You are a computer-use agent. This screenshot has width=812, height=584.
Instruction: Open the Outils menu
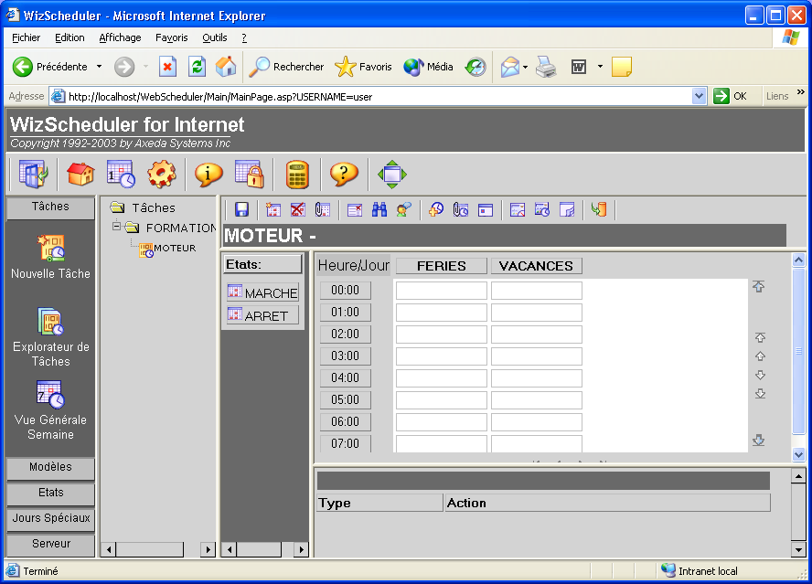point(214,37)
